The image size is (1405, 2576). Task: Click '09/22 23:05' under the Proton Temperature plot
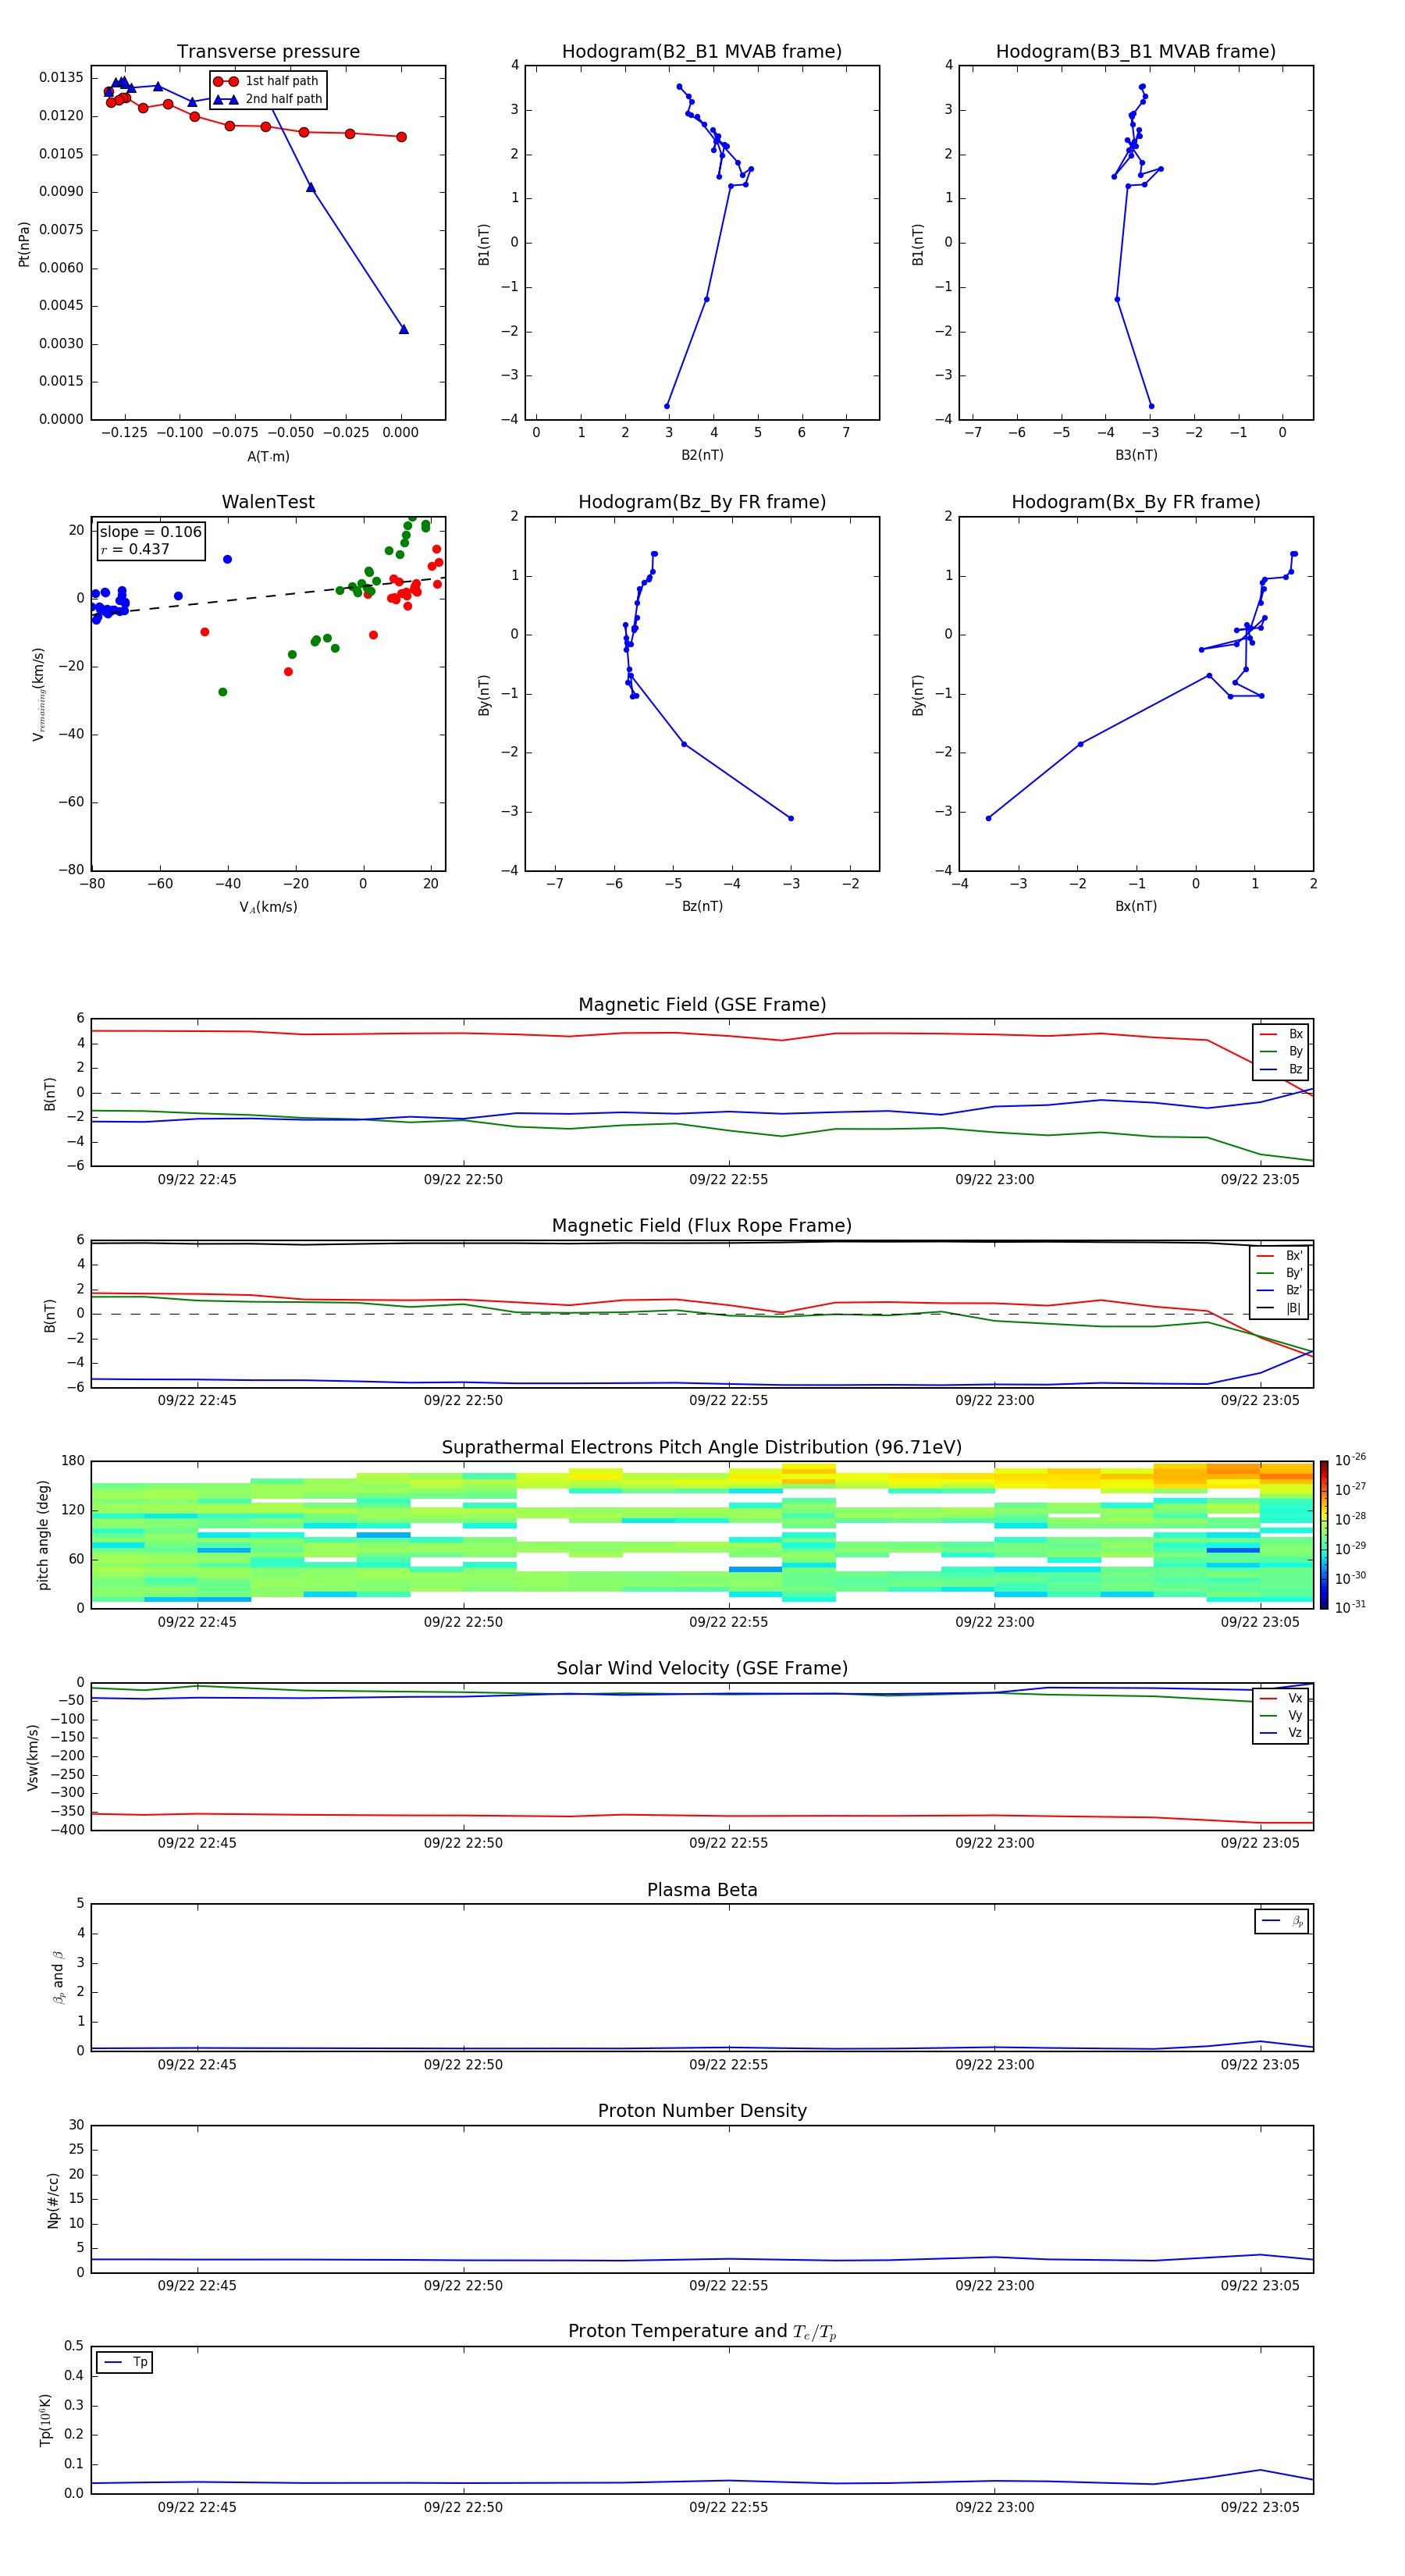[1260, 2507]
